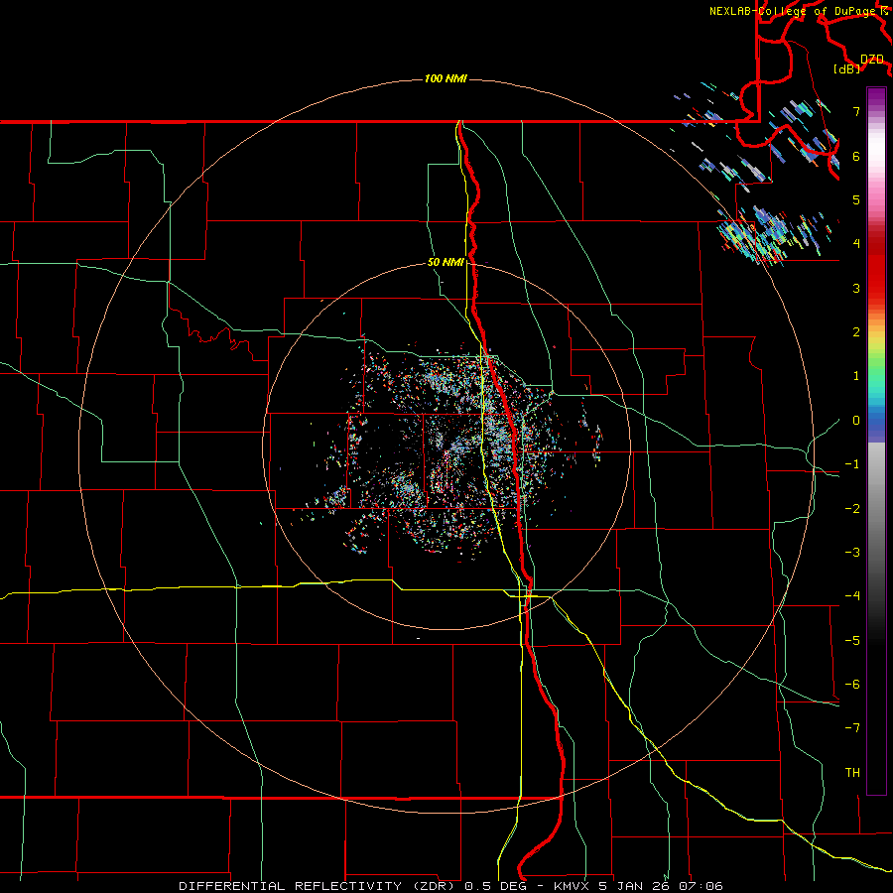
Task: Click the -2 value on color scale
Action: [x=852, y=509]
